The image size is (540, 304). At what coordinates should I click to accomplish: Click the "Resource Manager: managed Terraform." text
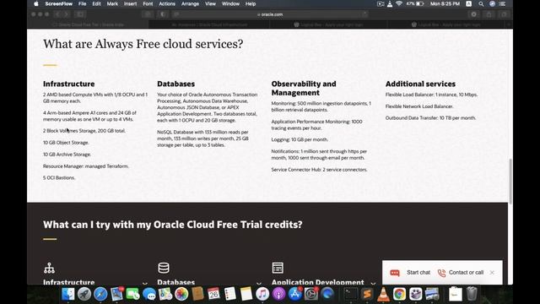tap(86, 166)
